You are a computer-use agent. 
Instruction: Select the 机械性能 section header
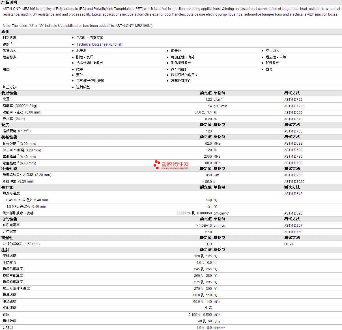[x=9, y=137]
